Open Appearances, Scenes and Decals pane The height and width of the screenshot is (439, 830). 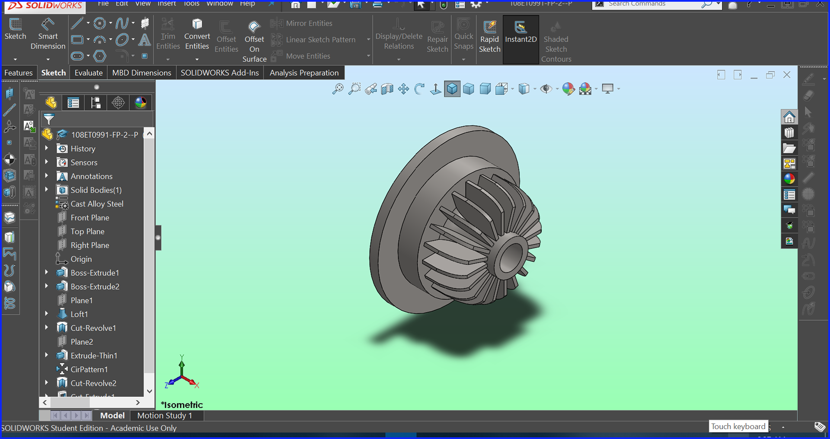[x=789, y=179]
